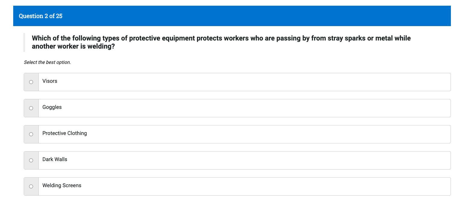The width and height of the screenshot is (468, 213).
Task: Click the gray bar left of question prompt
Action: tap(24, 42)
